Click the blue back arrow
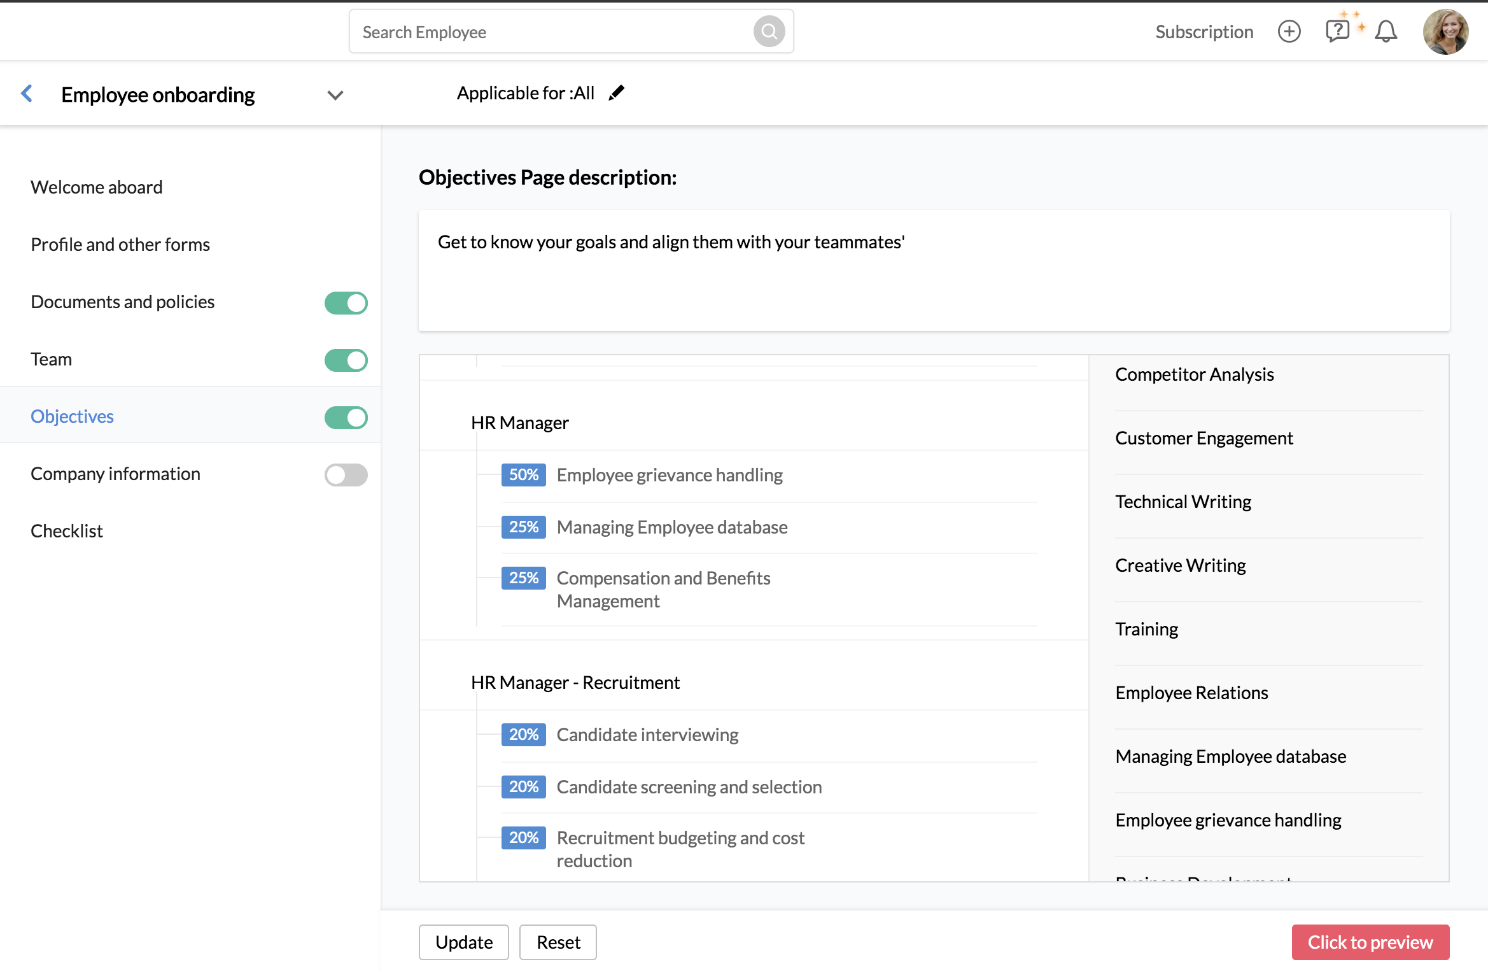This screenshot has height=971, width=1488. click(27, 94)
